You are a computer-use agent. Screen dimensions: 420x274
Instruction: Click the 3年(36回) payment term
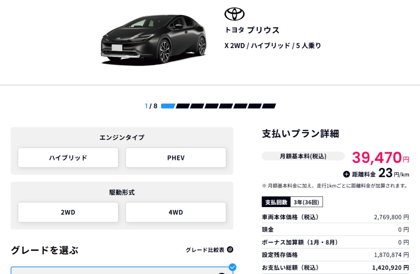tap(306, 202)
